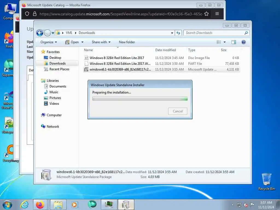The image size is (280, 210).
Task: Open the Share with menu
Action: point(101,42)
